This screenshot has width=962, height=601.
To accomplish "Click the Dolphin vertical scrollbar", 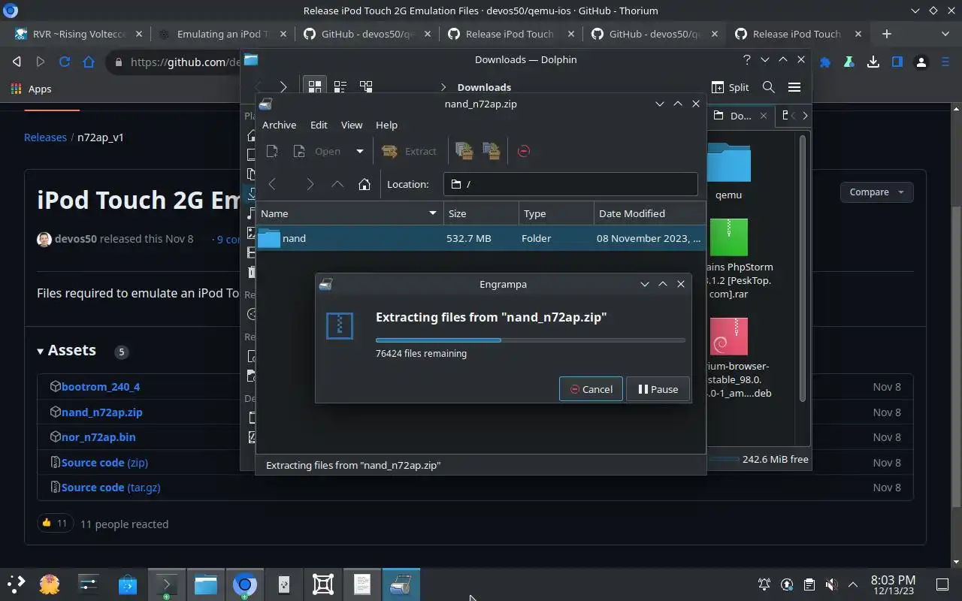I will [803, 267].
